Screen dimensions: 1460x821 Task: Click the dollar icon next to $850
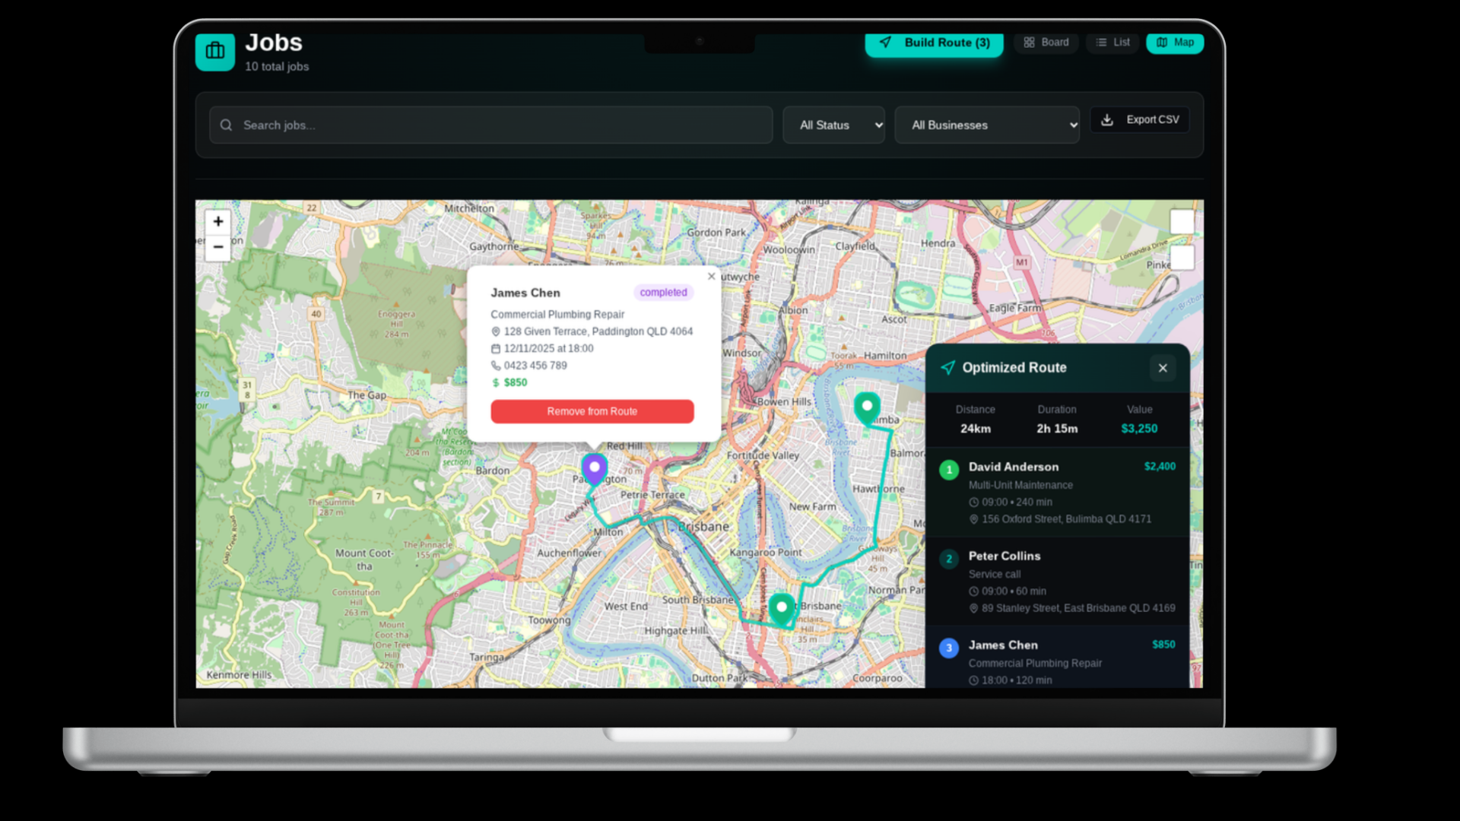tap(497, 382)
